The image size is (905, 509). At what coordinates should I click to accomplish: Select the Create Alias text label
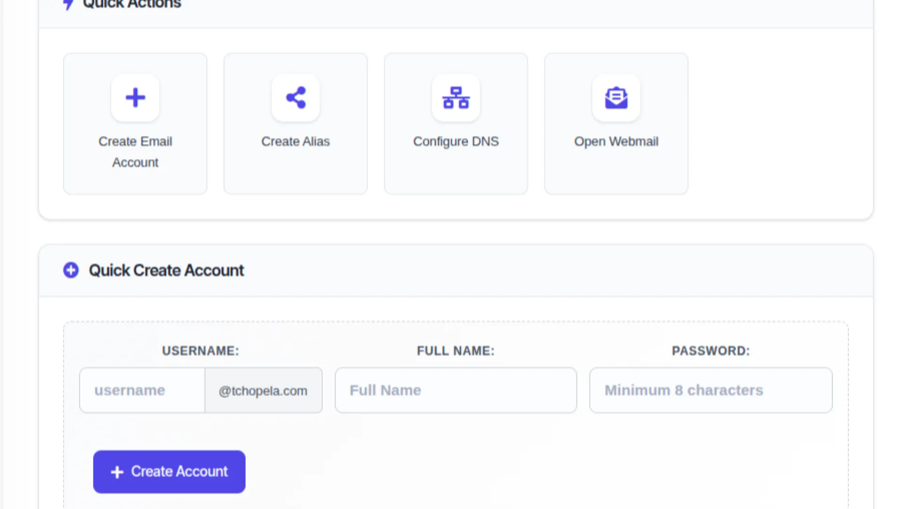tap(296, 141)
